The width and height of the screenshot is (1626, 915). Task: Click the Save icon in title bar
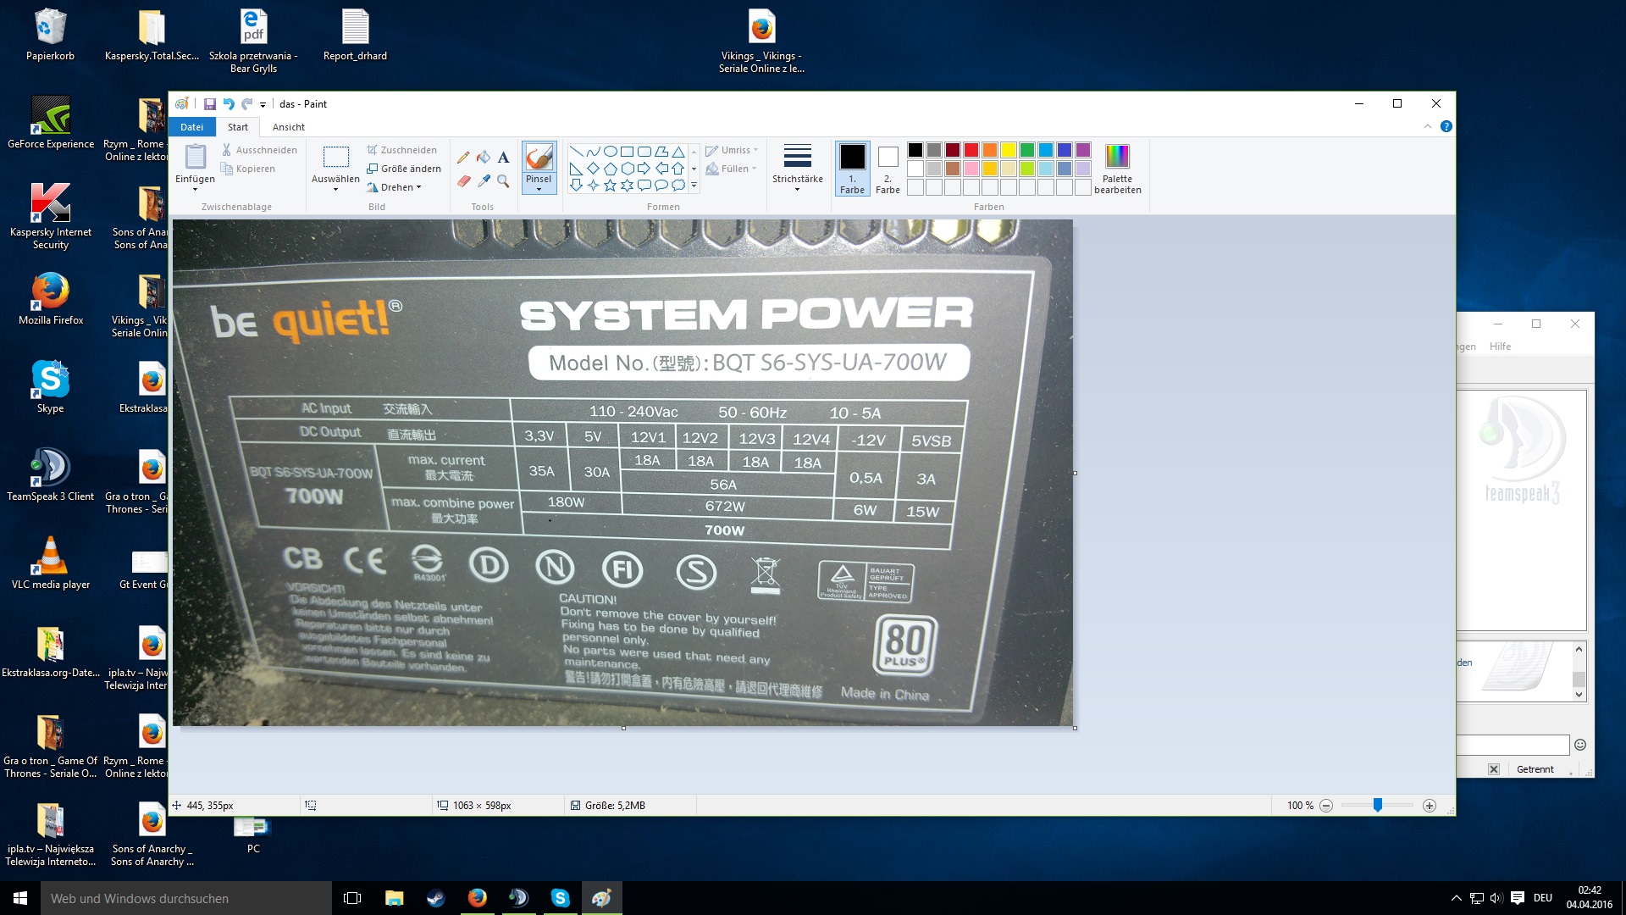[209, 104]
